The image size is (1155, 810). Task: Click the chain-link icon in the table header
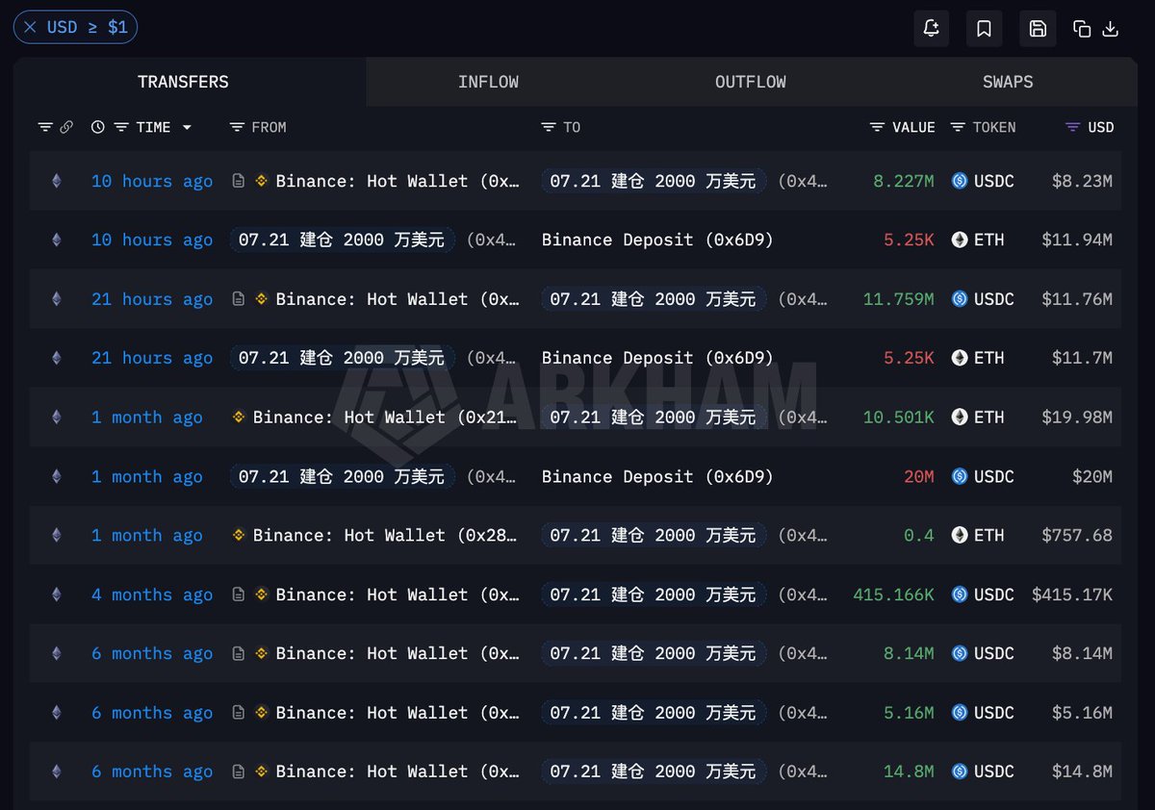click(66, 127)
